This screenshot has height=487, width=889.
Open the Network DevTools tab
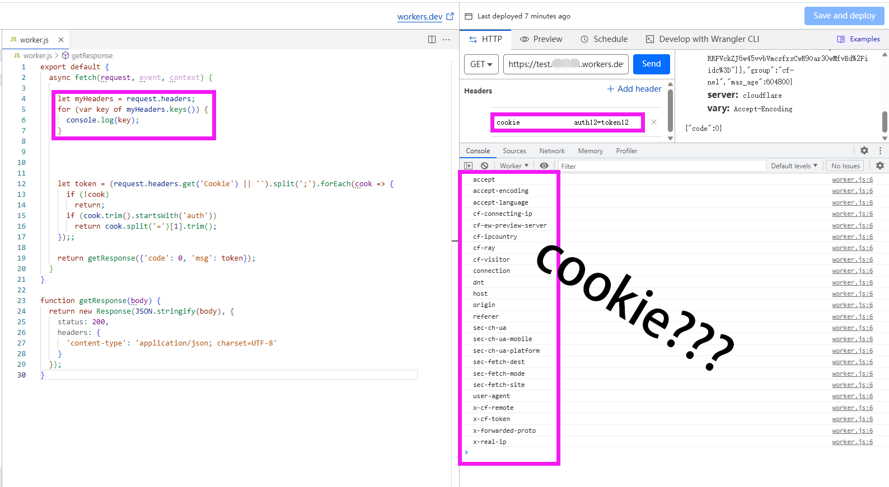click(x=552, y=151)
